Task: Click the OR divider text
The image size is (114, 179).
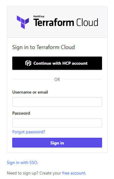Action: (57, 79)
